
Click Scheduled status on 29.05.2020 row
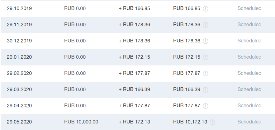[x=249, y=122]
